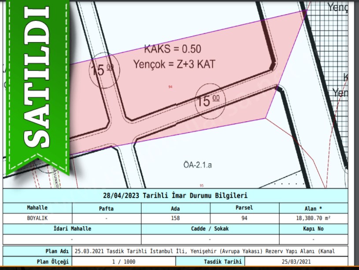This screenshot has width=359, height=270.
Task: Click the BOYALIK cell
Action: click(x=37, y=218)
